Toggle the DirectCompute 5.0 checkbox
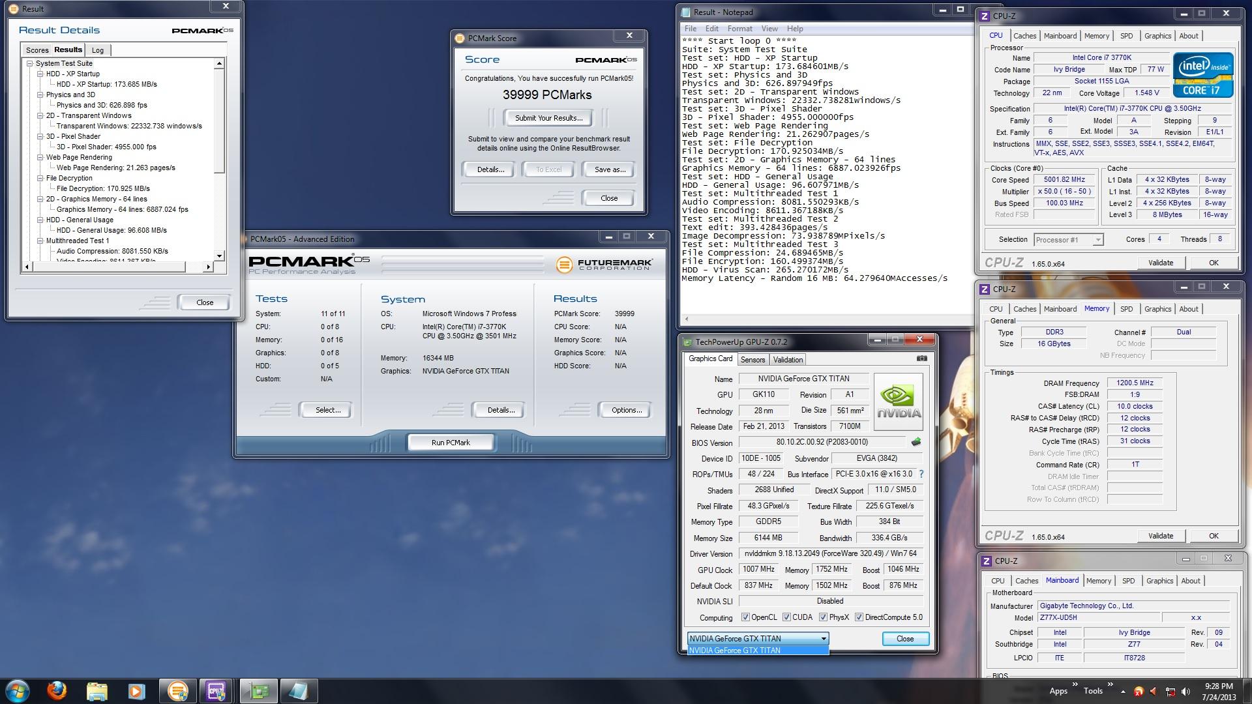Viewport: 1252px width, 704px height. click(x=859, y=617)
